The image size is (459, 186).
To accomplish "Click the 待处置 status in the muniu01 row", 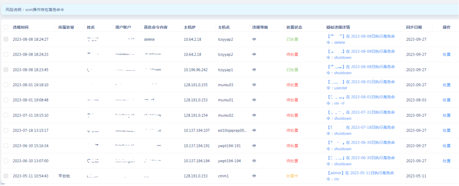I will (x=292, y=100).
